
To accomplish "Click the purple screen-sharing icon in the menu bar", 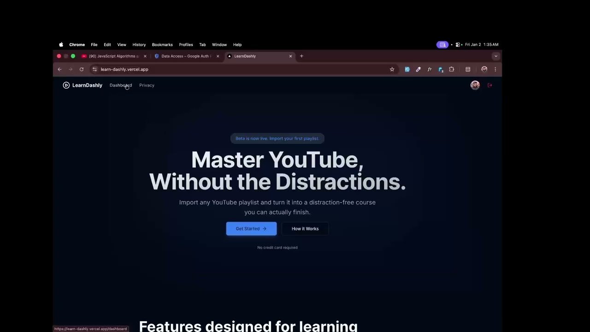I will [x=442, y=45].
